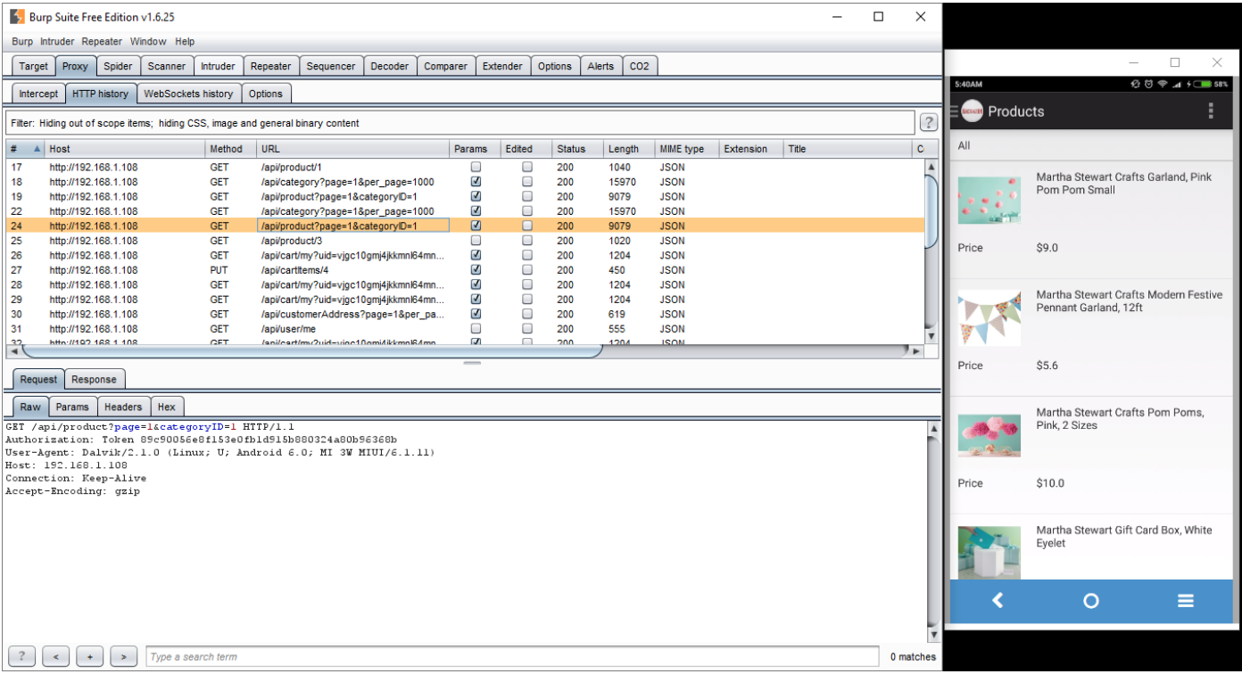This screenshot has width=1242, height=674.
Task: Switch to the Headers request view tab
Action: [x=123, y=407]
